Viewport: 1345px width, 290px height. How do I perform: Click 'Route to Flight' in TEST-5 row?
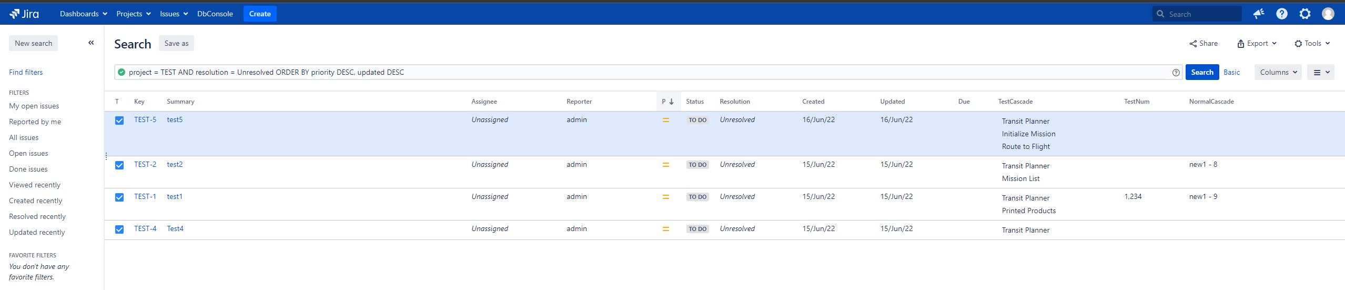click(1026, 146)
